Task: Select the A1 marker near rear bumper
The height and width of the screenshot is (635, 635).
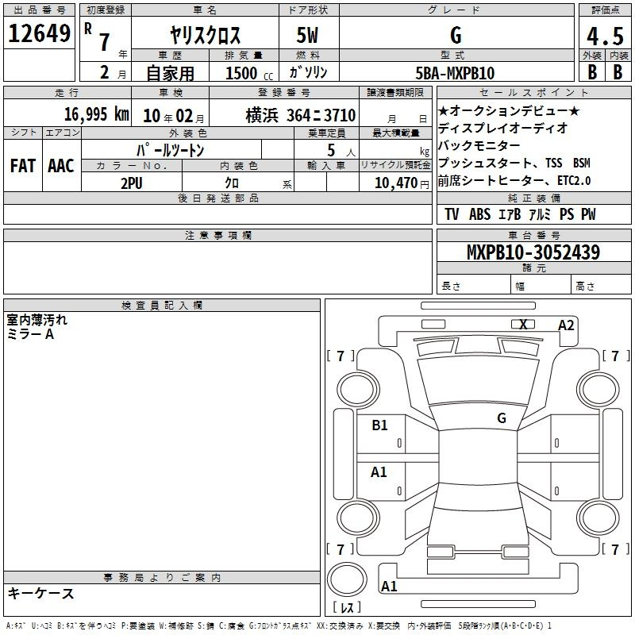Action: pos(389,587)
